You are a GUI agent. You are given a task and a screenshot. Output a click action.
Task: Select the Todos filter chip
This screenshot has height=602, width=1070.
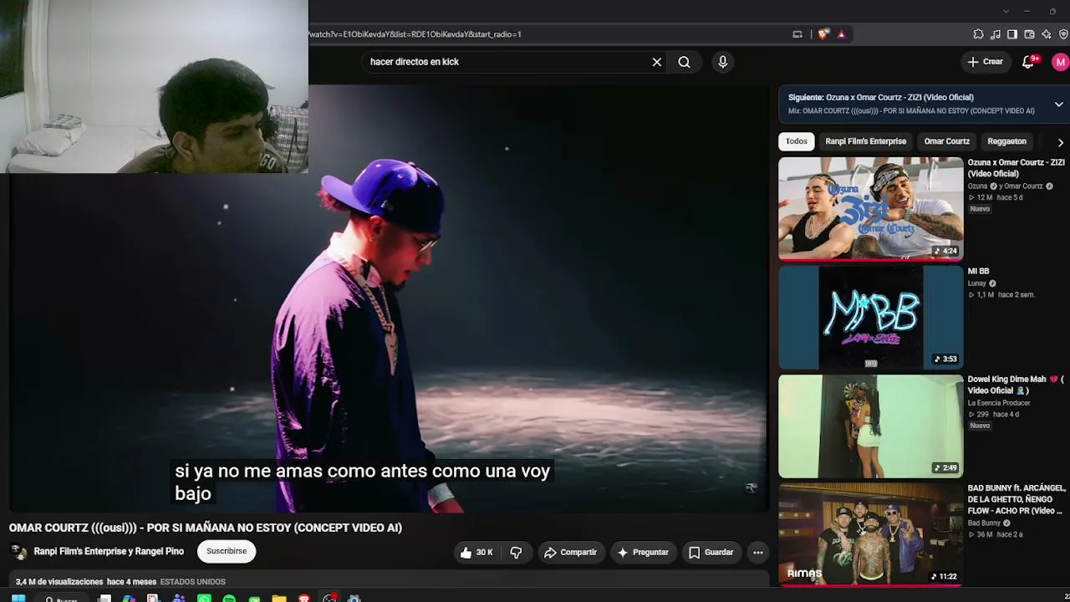tap(797, 141)
